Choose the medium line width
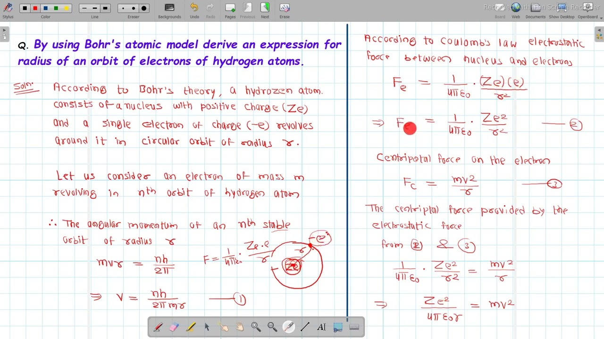Screen dimensions: 604x339 pyautogui.click(x=95, y=8)
